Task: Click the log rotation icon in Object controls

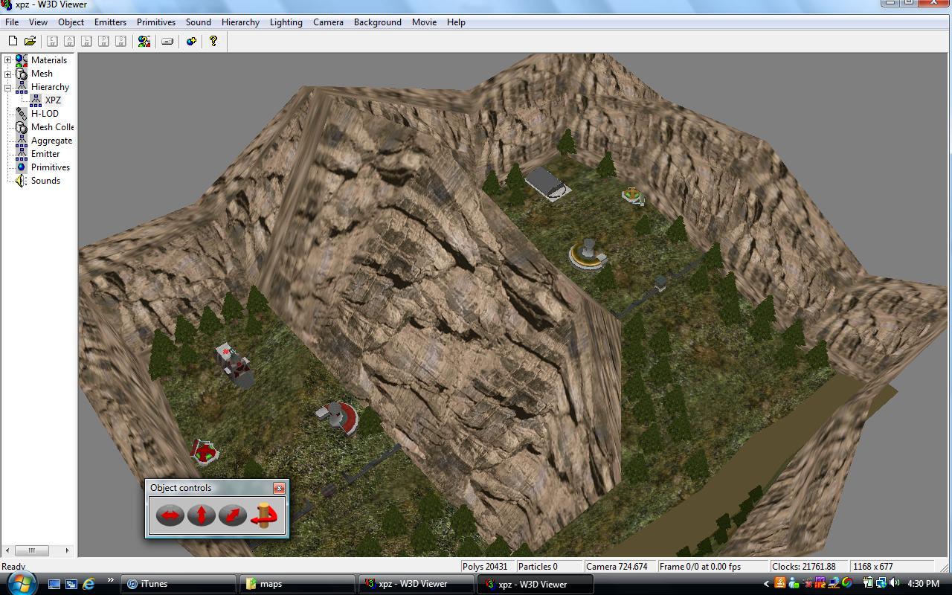Action: coord(264,514)
